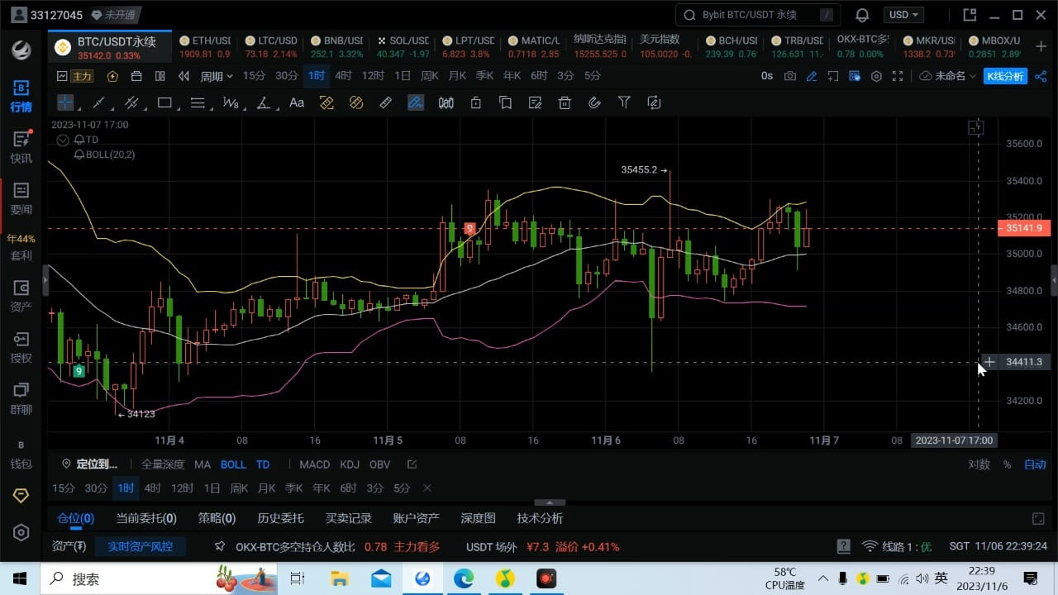Image resolution: width=1058 pixels, height=595 pixels.
Task: Collapse the TD indicator row
Action: [x=63, y=140]
